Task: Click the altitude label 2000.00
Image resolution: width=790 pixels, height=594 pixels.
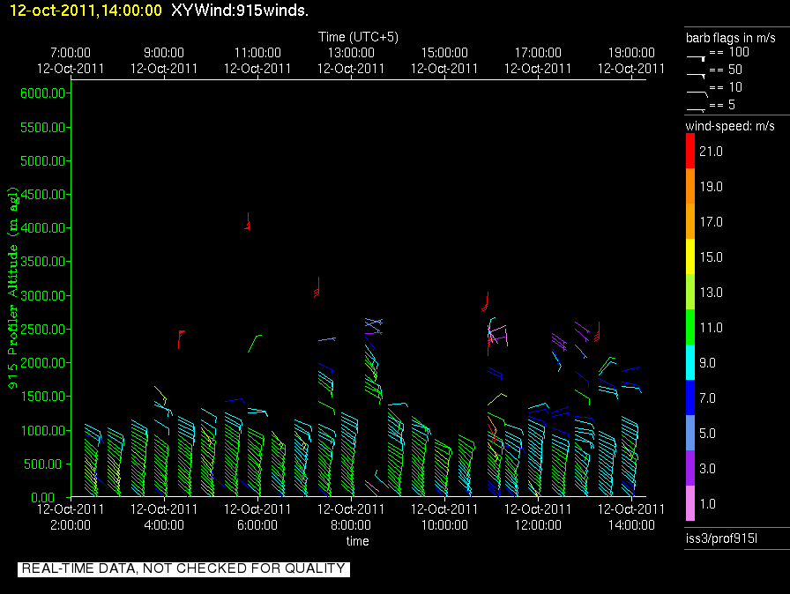Action: click(x=43, y=363)
